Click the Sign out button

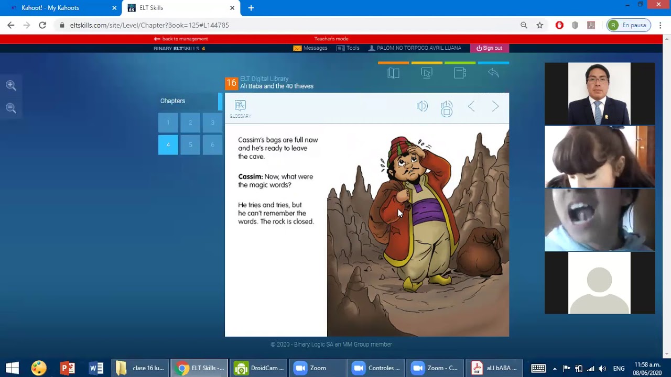click(x=489, y=48)
